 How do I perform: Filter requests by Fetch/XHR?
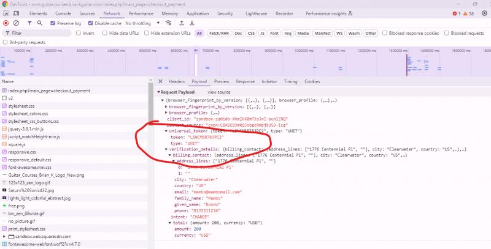(x=219, y=33)
